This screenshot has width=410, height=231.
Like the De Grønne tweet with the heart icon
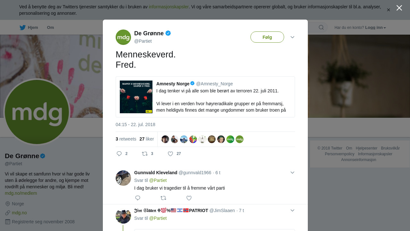170,154
